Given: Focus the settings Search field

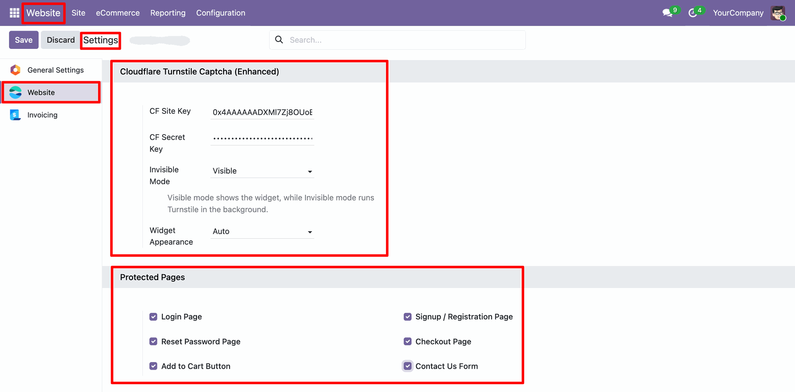Looking at the screenshot, I should [397, 40].
